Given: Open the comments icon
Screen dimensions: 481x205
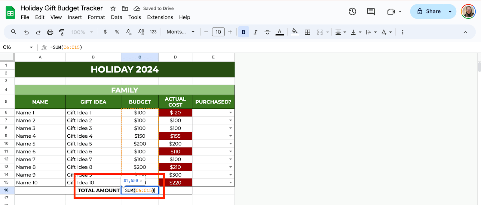Looking at the screenshot, I should 371,11.
